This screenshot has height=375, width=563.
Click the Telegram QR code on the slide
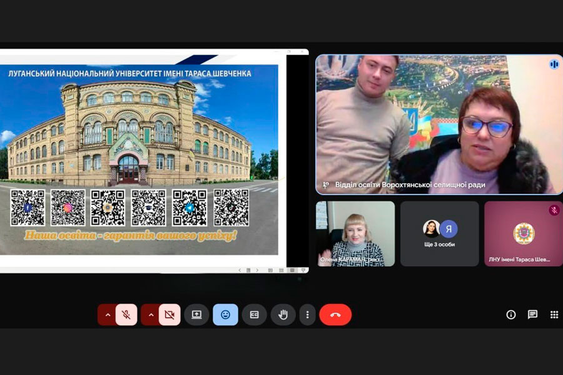pos(190,207)
